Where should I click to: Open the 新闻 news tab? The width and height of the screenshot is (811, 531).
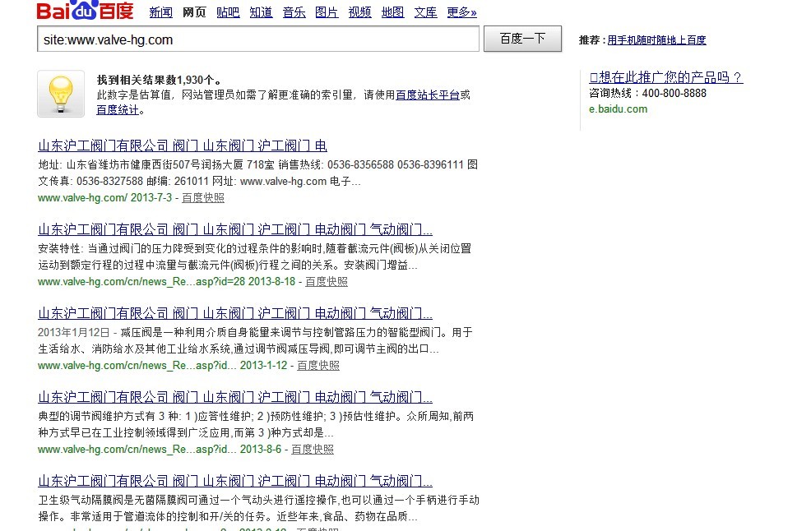pyautogui.click(x=161, y=12)
